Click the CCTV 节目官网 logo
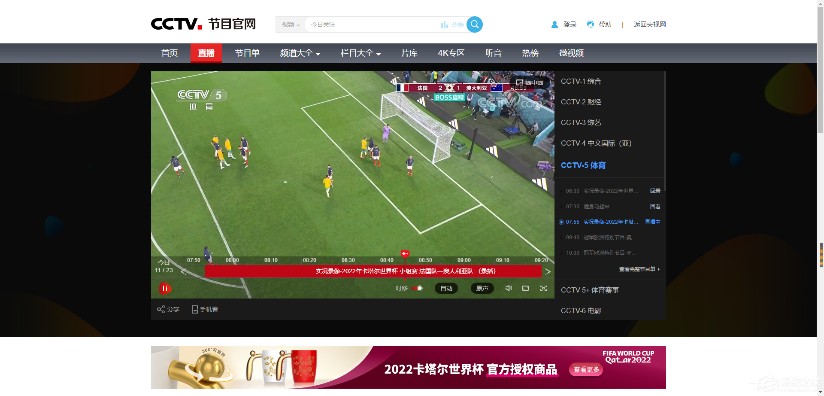 203,24
